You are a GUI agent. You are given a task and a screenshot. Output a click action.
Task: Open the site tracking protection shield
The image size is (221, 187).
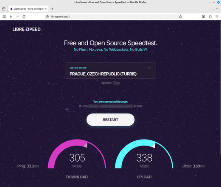[x=48, y=16]
